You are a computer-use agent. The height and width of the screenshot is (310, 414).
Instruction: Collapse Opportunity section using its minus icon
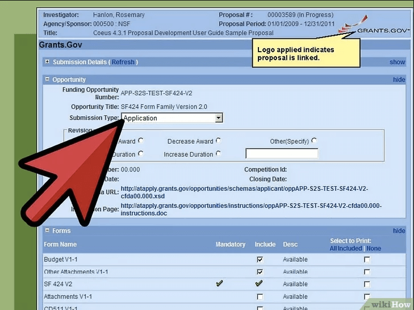[47, 79]
